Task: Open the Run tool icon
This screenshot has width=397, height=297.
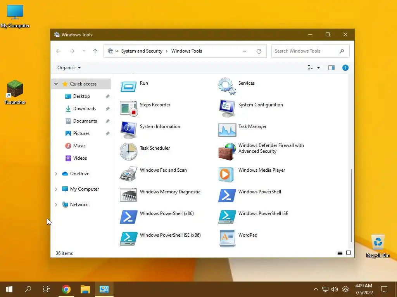Action: click(128, 87)
